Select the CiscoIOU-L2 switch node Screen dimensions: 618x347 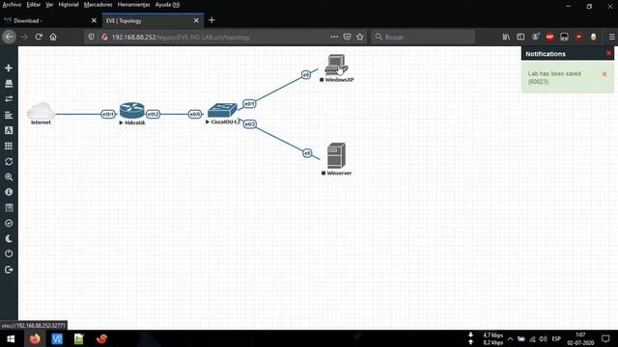(222, 110)
